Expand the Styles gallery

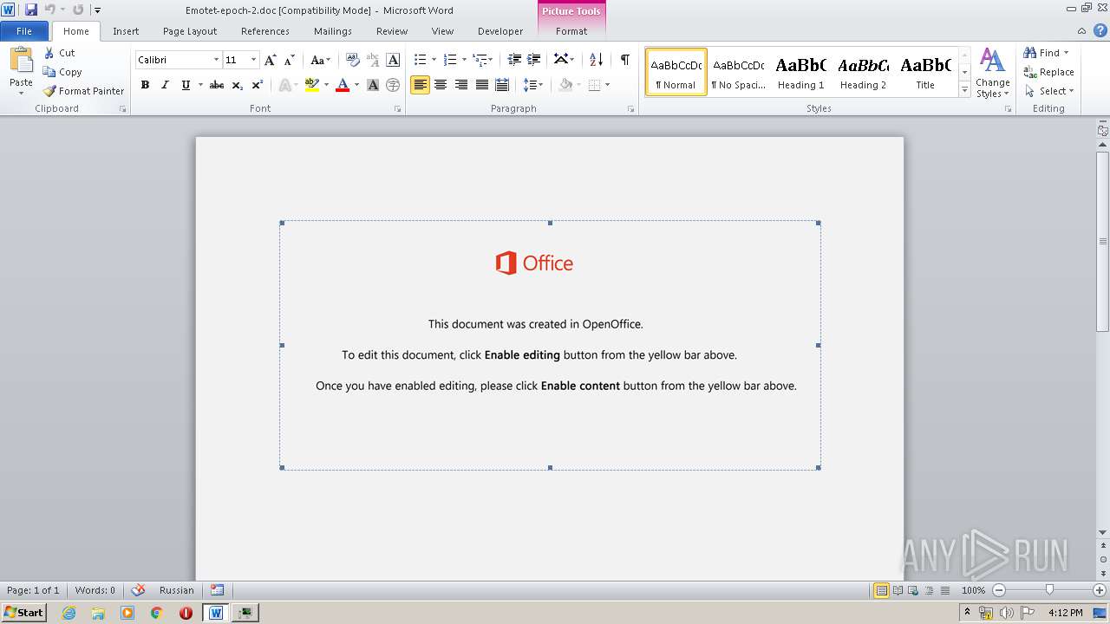pos(964,90)
